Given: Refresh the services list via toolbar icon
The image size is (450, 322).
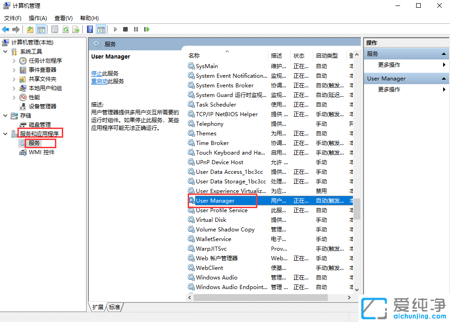Looking at the screenshot, I should tap(65, 29).
